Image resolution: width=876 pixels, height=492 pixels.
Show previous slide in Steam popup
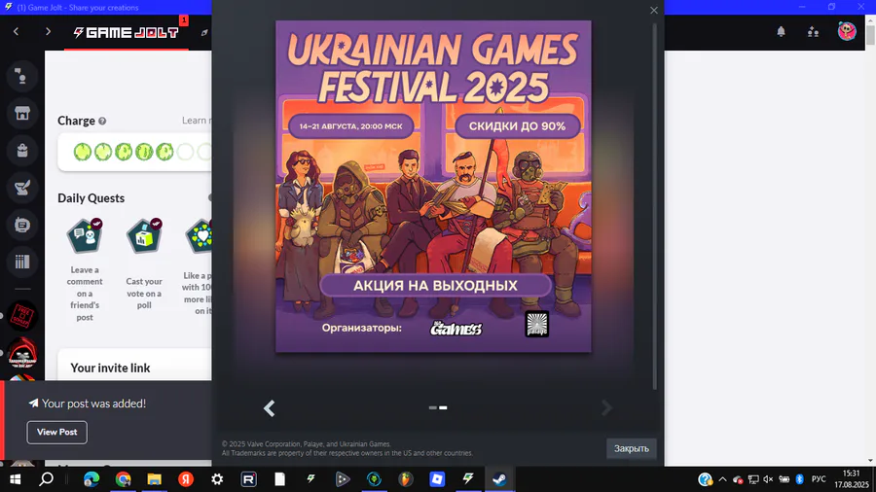(270, 408)
